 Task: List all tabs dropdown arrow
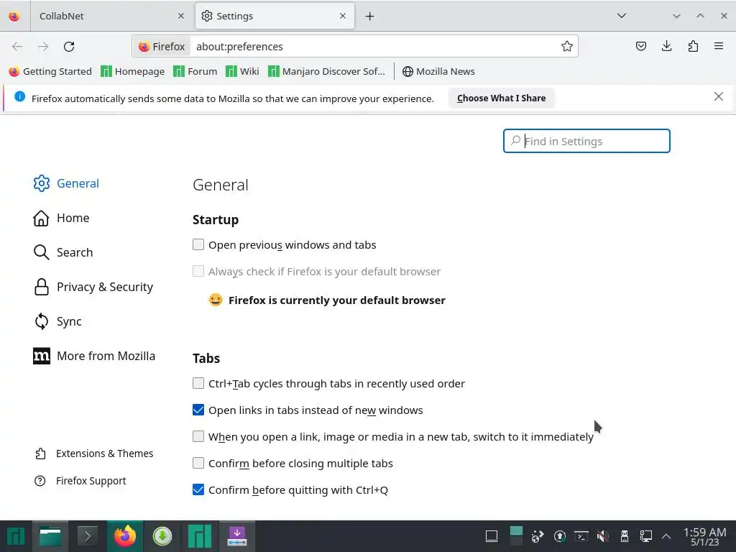click(x=622, y=16)
